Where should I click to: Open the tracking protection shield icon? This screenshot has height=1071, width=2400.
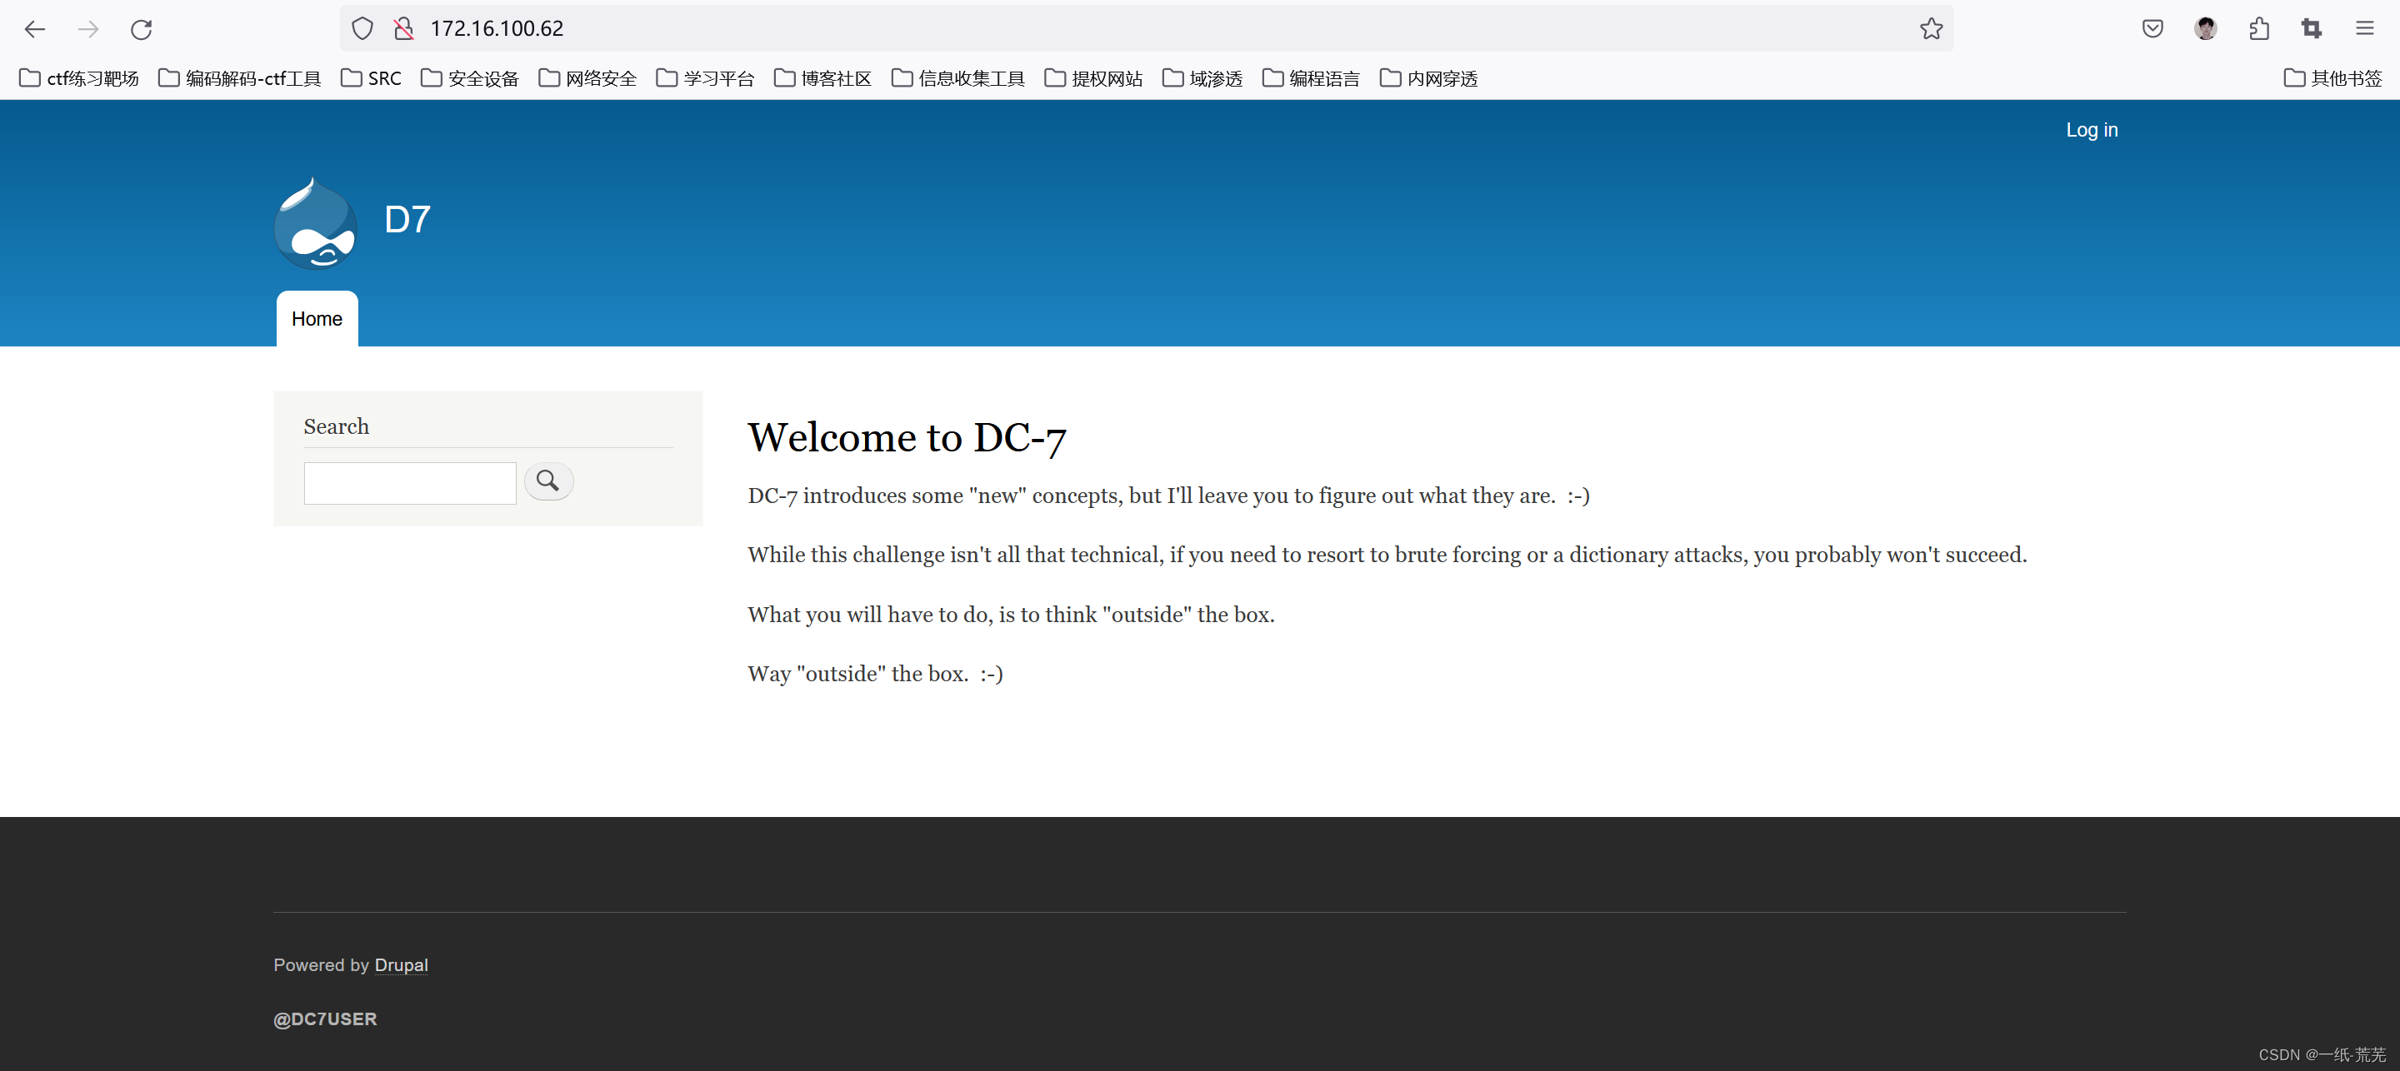362,29
